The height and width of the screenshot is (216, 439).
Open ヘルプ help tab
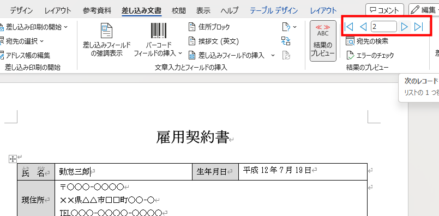point(230,11)
